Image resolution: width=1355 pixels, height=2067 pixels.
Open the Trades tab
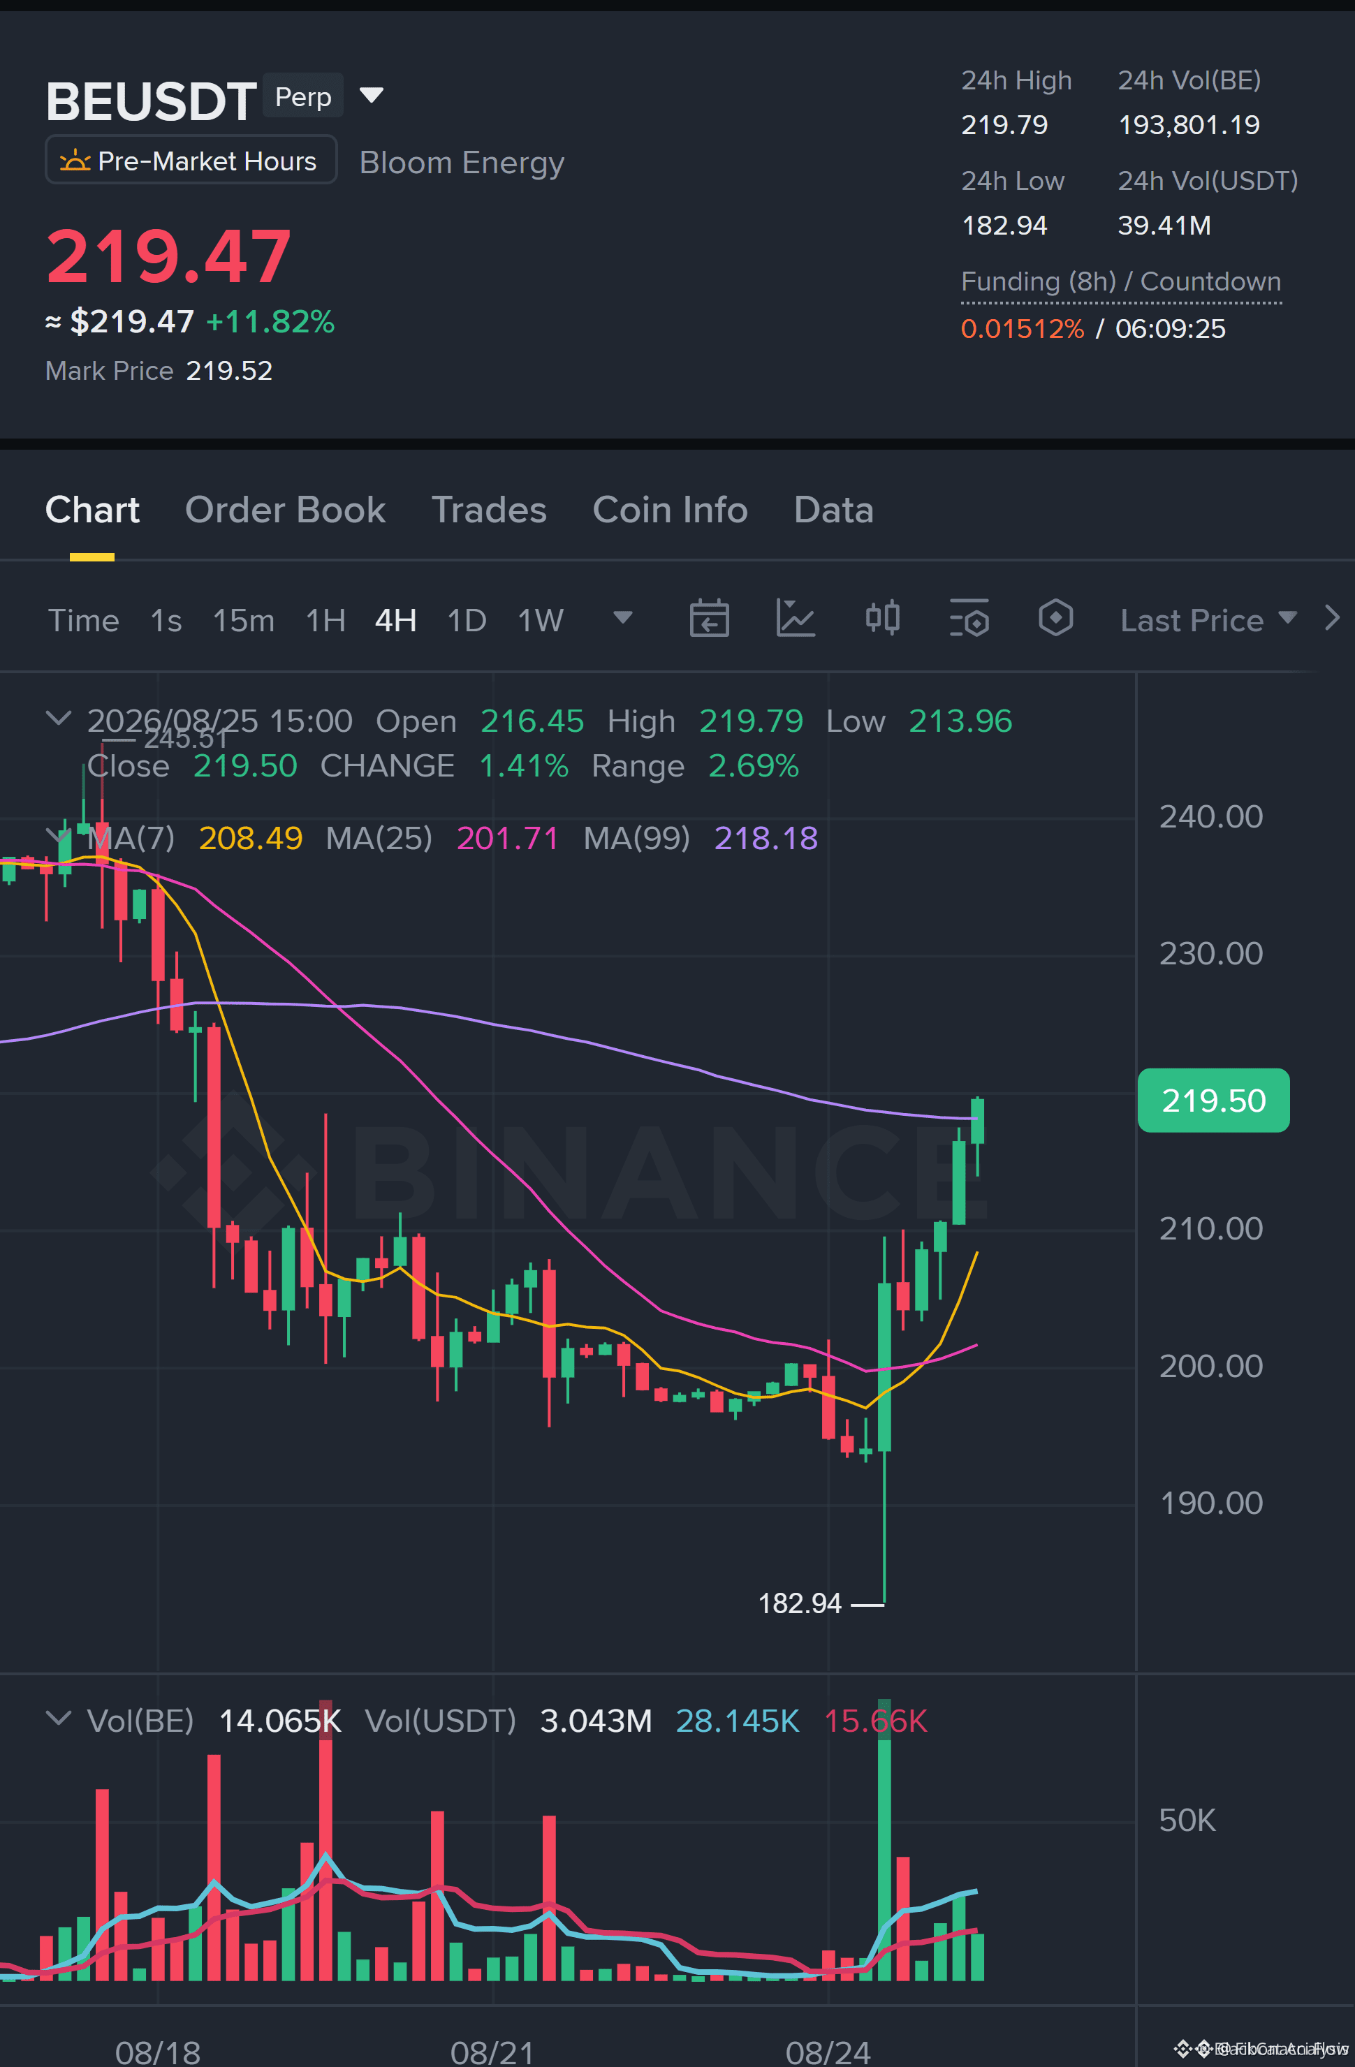coord(489,510)
